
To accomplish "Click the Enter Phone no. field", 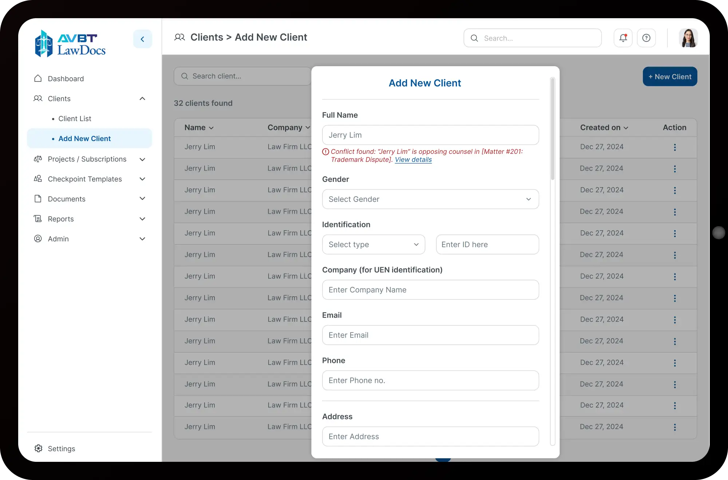I will (430, 380).
